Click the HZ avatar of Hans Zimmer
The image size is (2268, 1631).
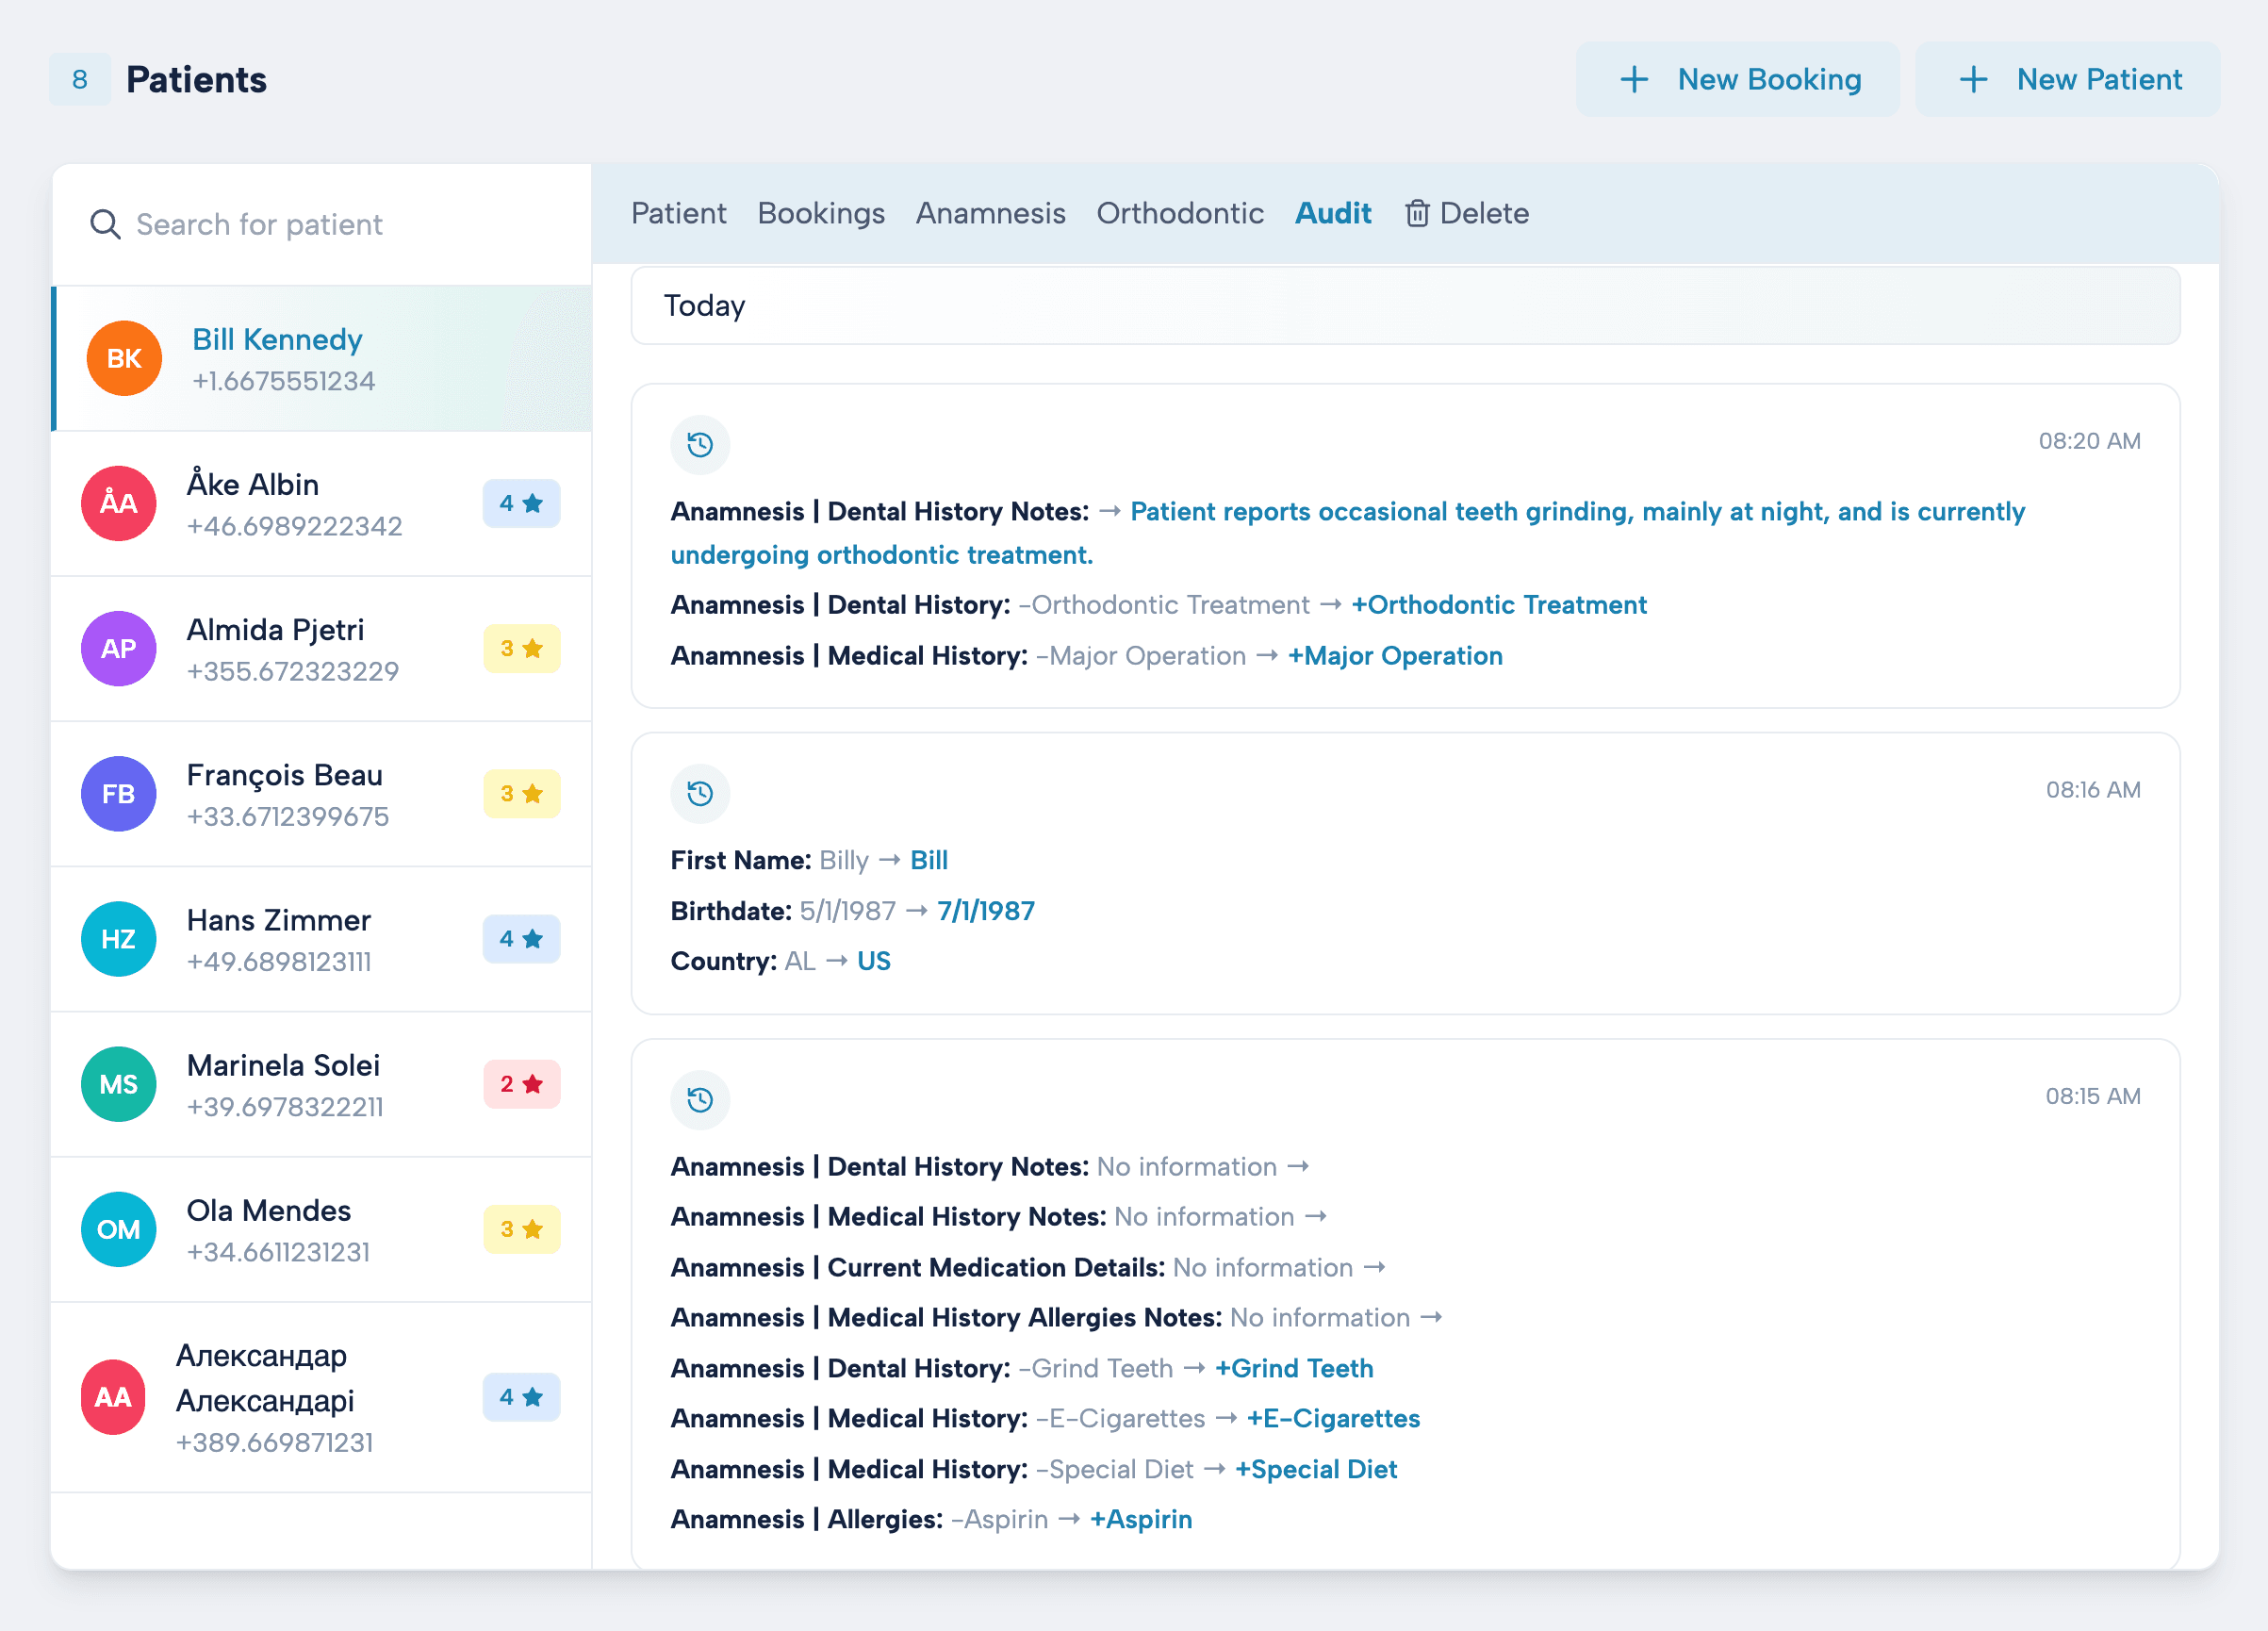tap(118, 939)
